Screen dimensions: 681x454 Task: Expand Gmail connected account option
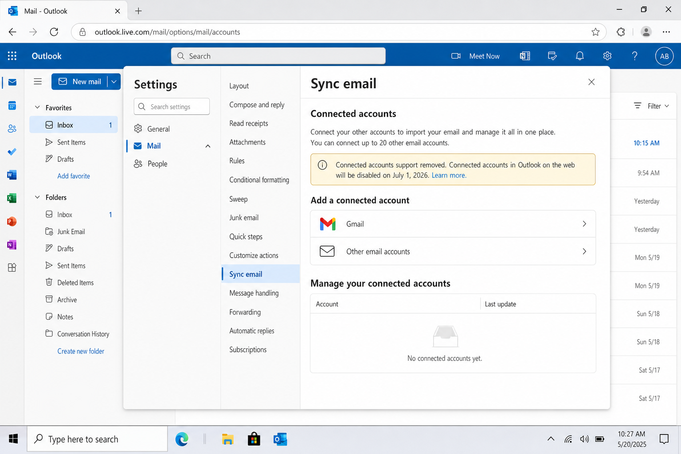(x=453, y=224)
